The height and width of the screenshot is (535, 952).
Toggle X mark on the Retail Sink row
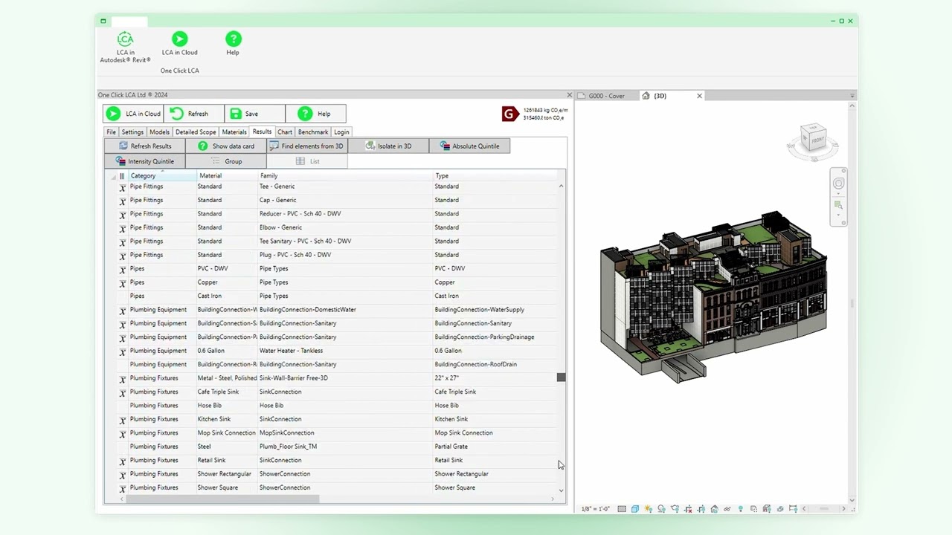123,461
